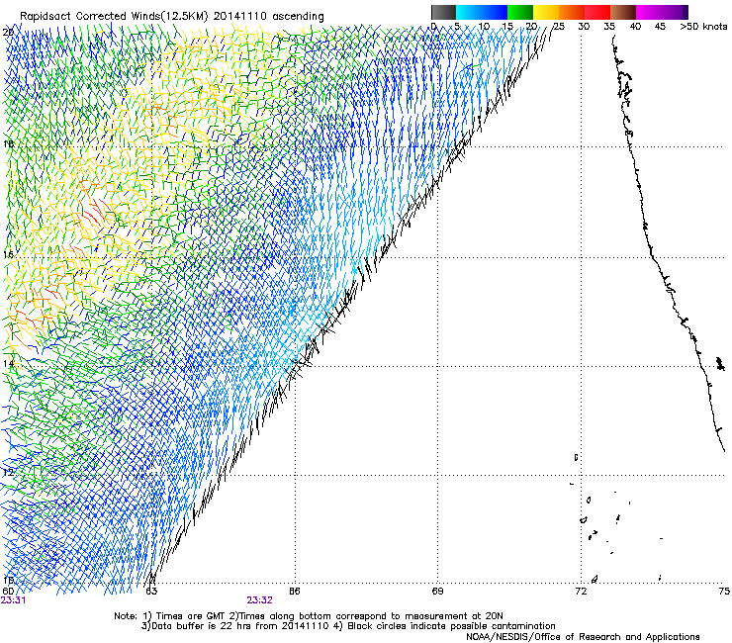The height and width of the screenshot is (643, 732).
Task: Click the latitude label 20
Action: [x=8, y=33]
